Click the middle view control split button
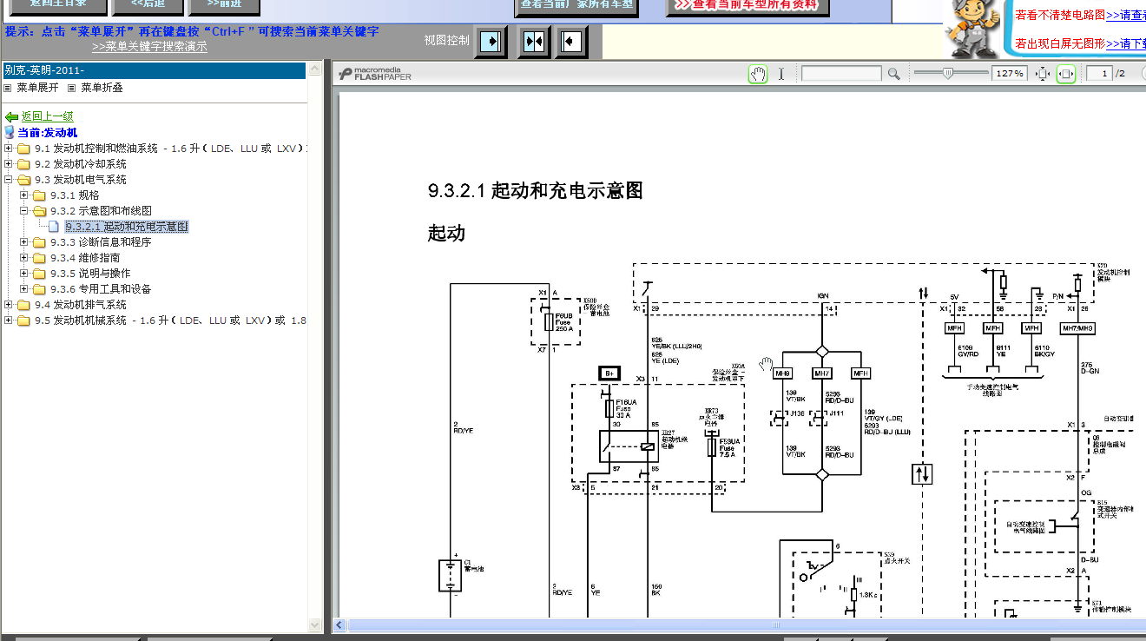Image resolution: width=1146 pixels, height=641 pixels. (x=534, y=41)
